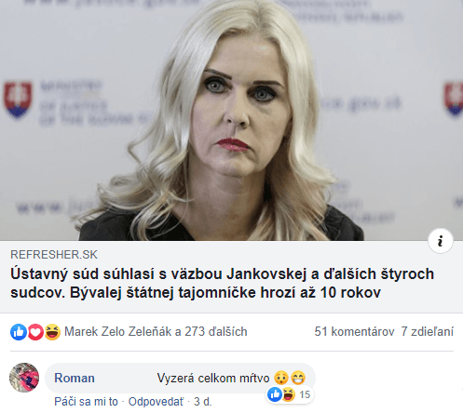
Task: Click the reaction count 15 on comment
Action: [305, 394]
